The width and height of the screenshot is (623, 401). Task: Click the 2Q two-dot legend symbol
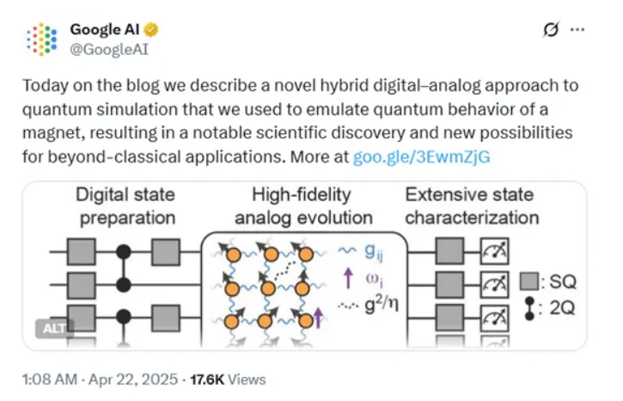pyautogui.click(x=529, y=308)
